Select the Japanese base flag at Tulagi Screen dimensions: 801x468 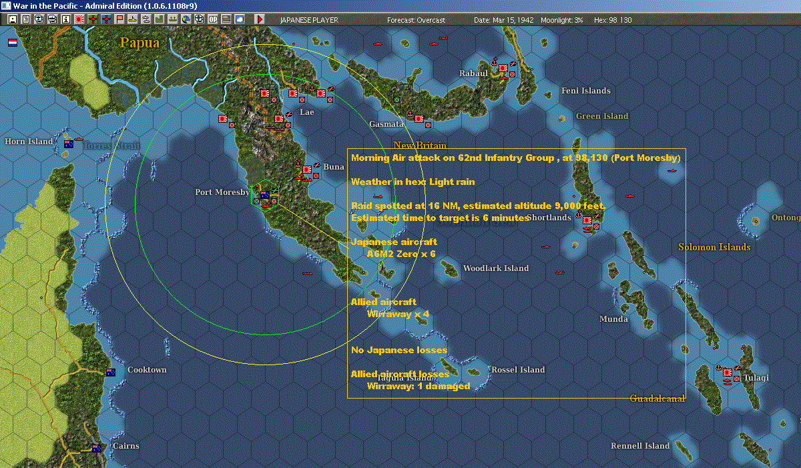(x=727, y=373)
